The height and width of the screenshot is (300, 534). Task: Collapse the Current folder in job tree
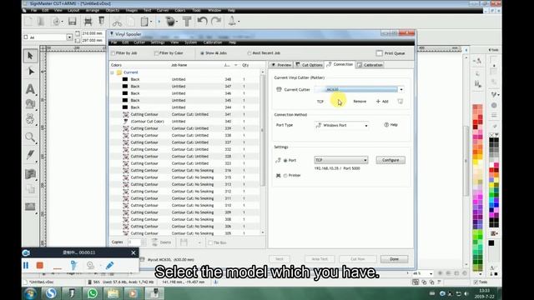[112, 72]
